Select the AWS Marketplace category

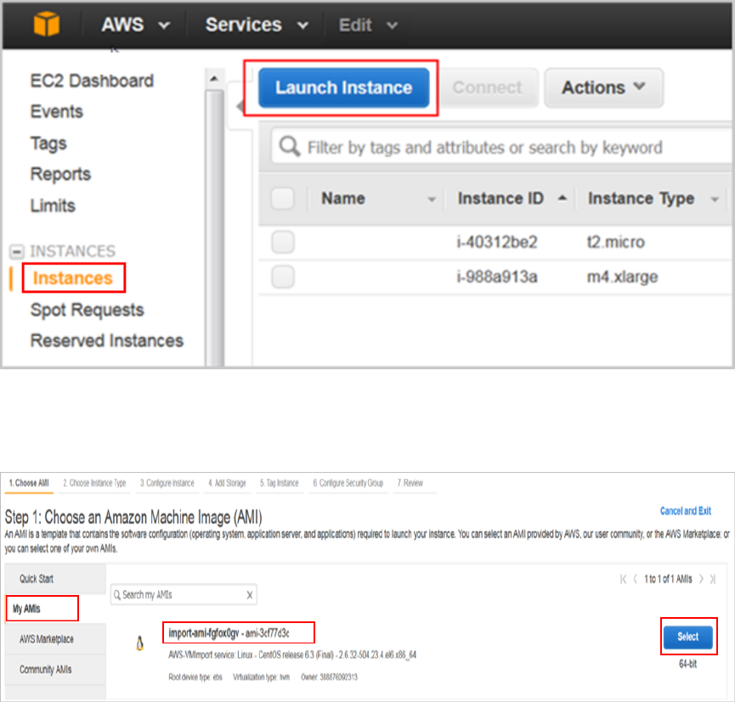pyautogui.click(x=55, y=639)
